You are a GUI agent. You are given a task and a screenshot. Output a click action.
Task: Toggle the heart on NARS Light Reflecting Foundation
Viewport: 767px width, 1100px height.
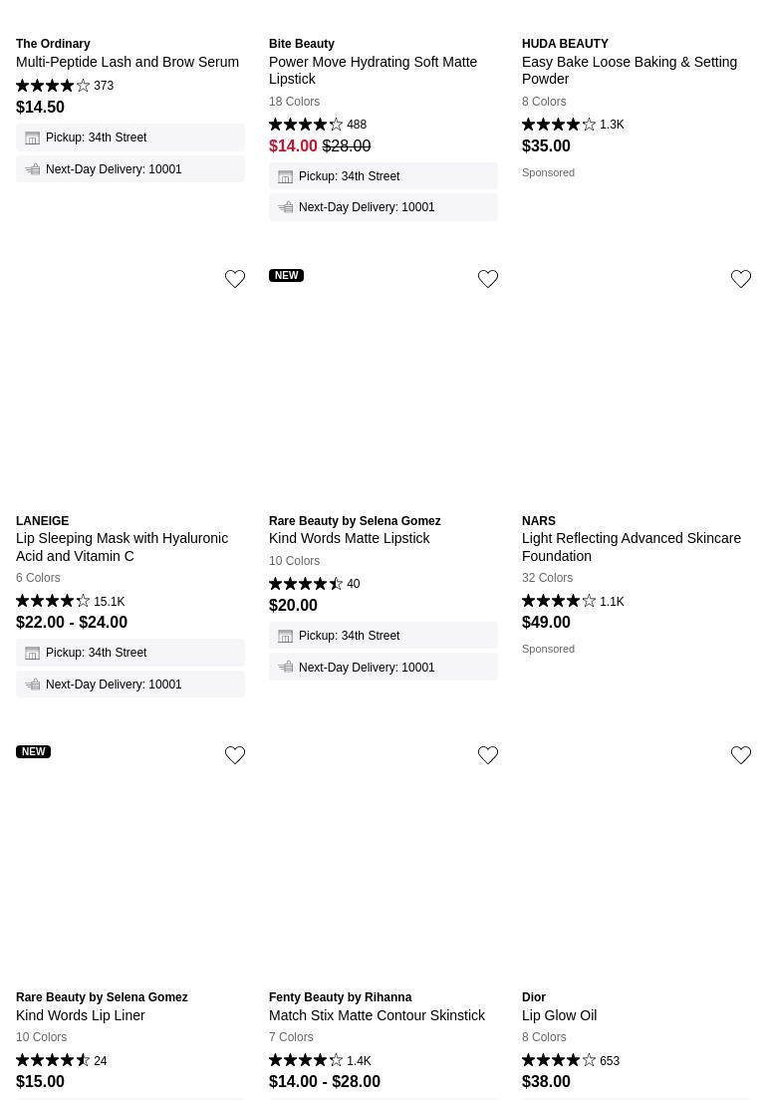tap(741, 279)
